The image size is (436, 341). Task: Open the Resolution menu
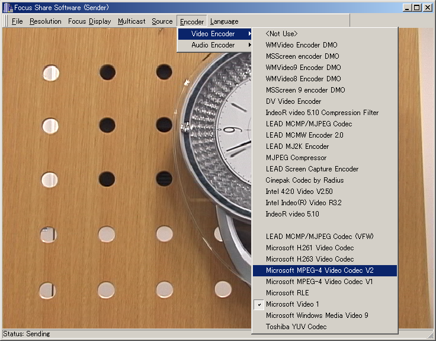pyautogui.click(x=46, y=21)
